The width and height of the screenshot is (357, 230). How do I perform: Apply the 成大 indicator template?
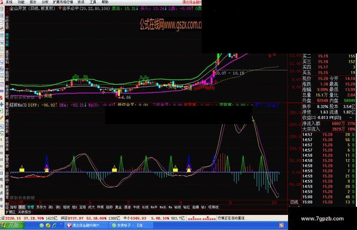pos(91,207)
